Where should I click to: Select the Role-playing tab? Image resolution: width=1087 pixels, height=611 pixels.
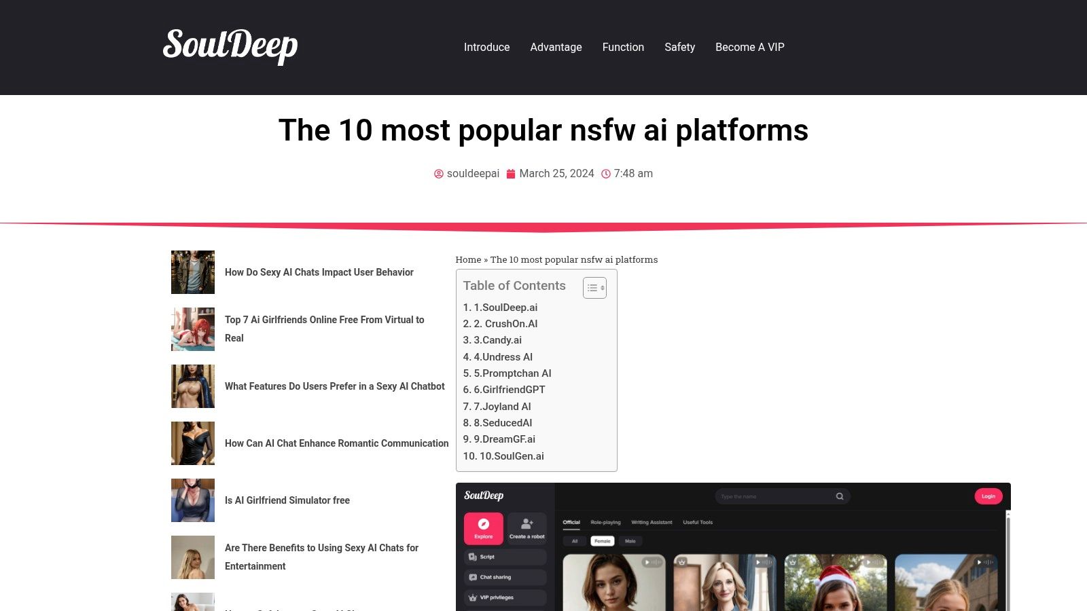[605, 523]
